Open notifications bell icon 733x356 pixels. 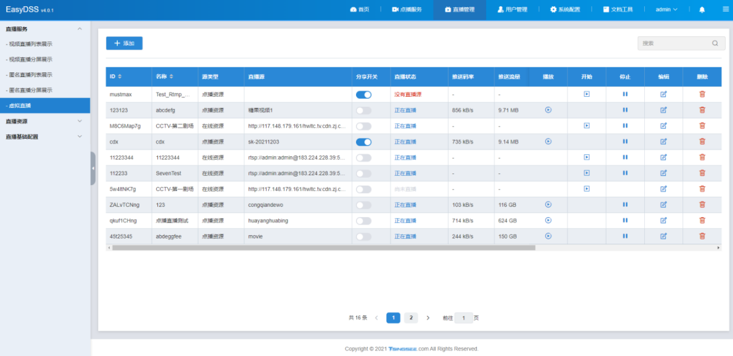(702, 9)
